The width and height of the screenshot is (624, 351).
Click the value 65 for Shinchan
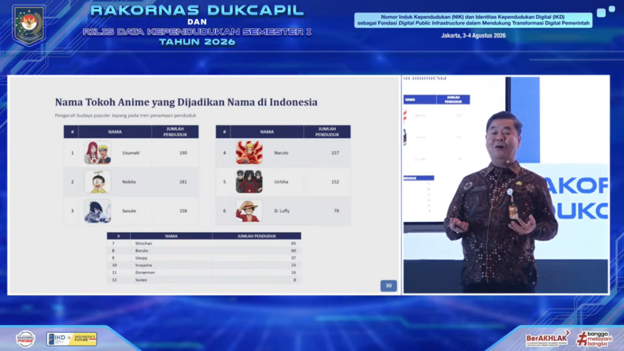pyautogui.click(x=293, y=243)
